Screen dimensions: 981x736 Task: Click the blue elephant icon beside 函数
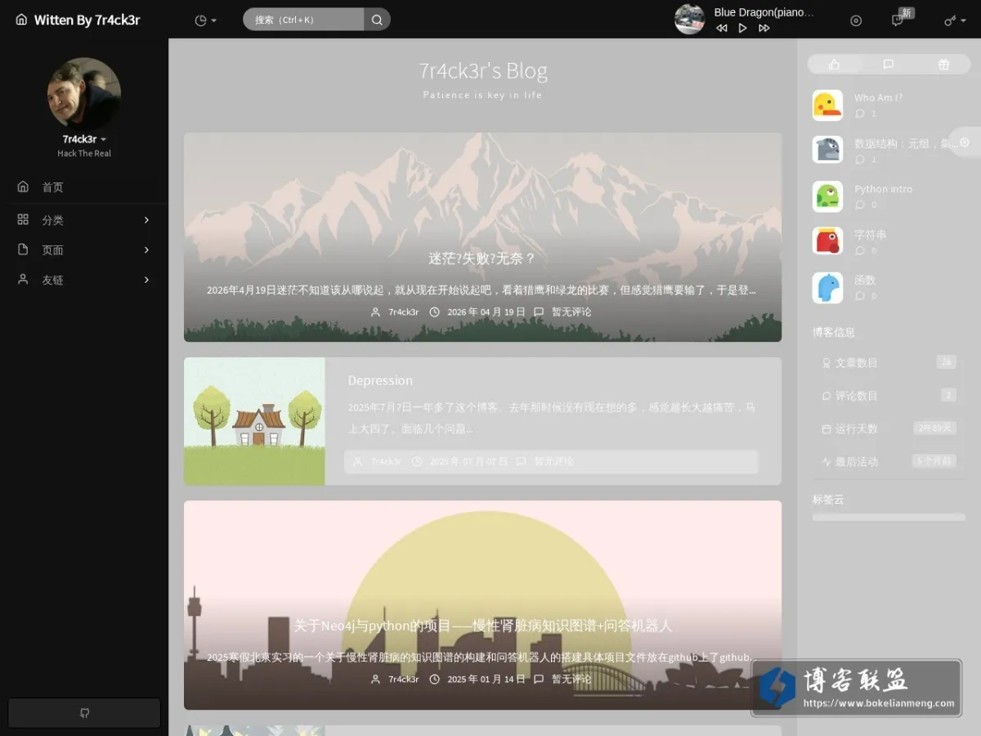coord(827,288)
